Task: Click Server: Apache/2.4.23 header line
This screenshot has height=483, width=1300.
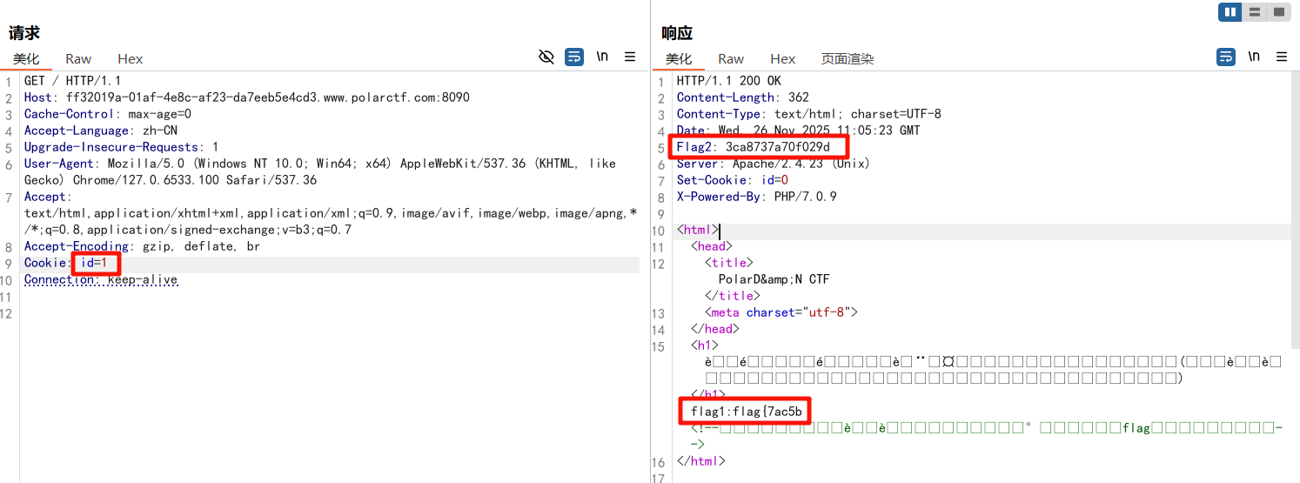Action: 774,164
